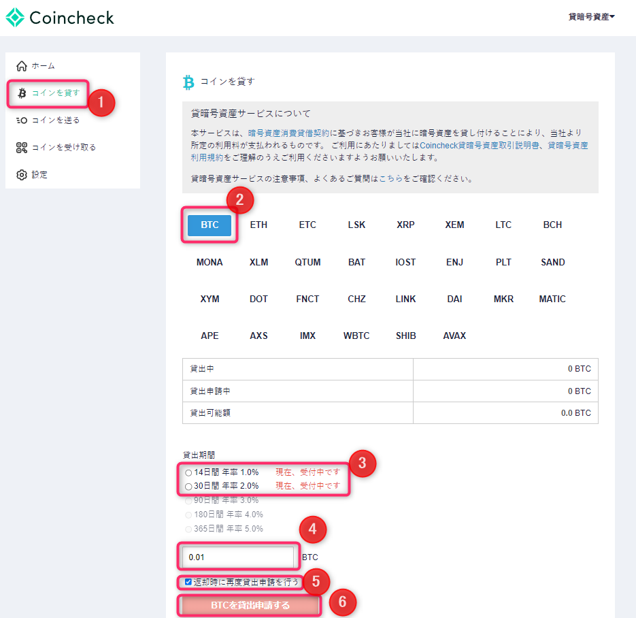Click the home icon in sidebar
Viewport: 636px width, 618px height.
[x=22, y=66]
